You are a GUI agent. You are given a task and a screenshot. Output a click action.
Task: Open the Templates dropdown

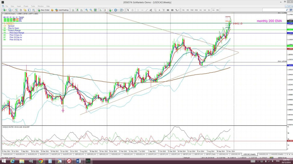[x=122, y=10]
